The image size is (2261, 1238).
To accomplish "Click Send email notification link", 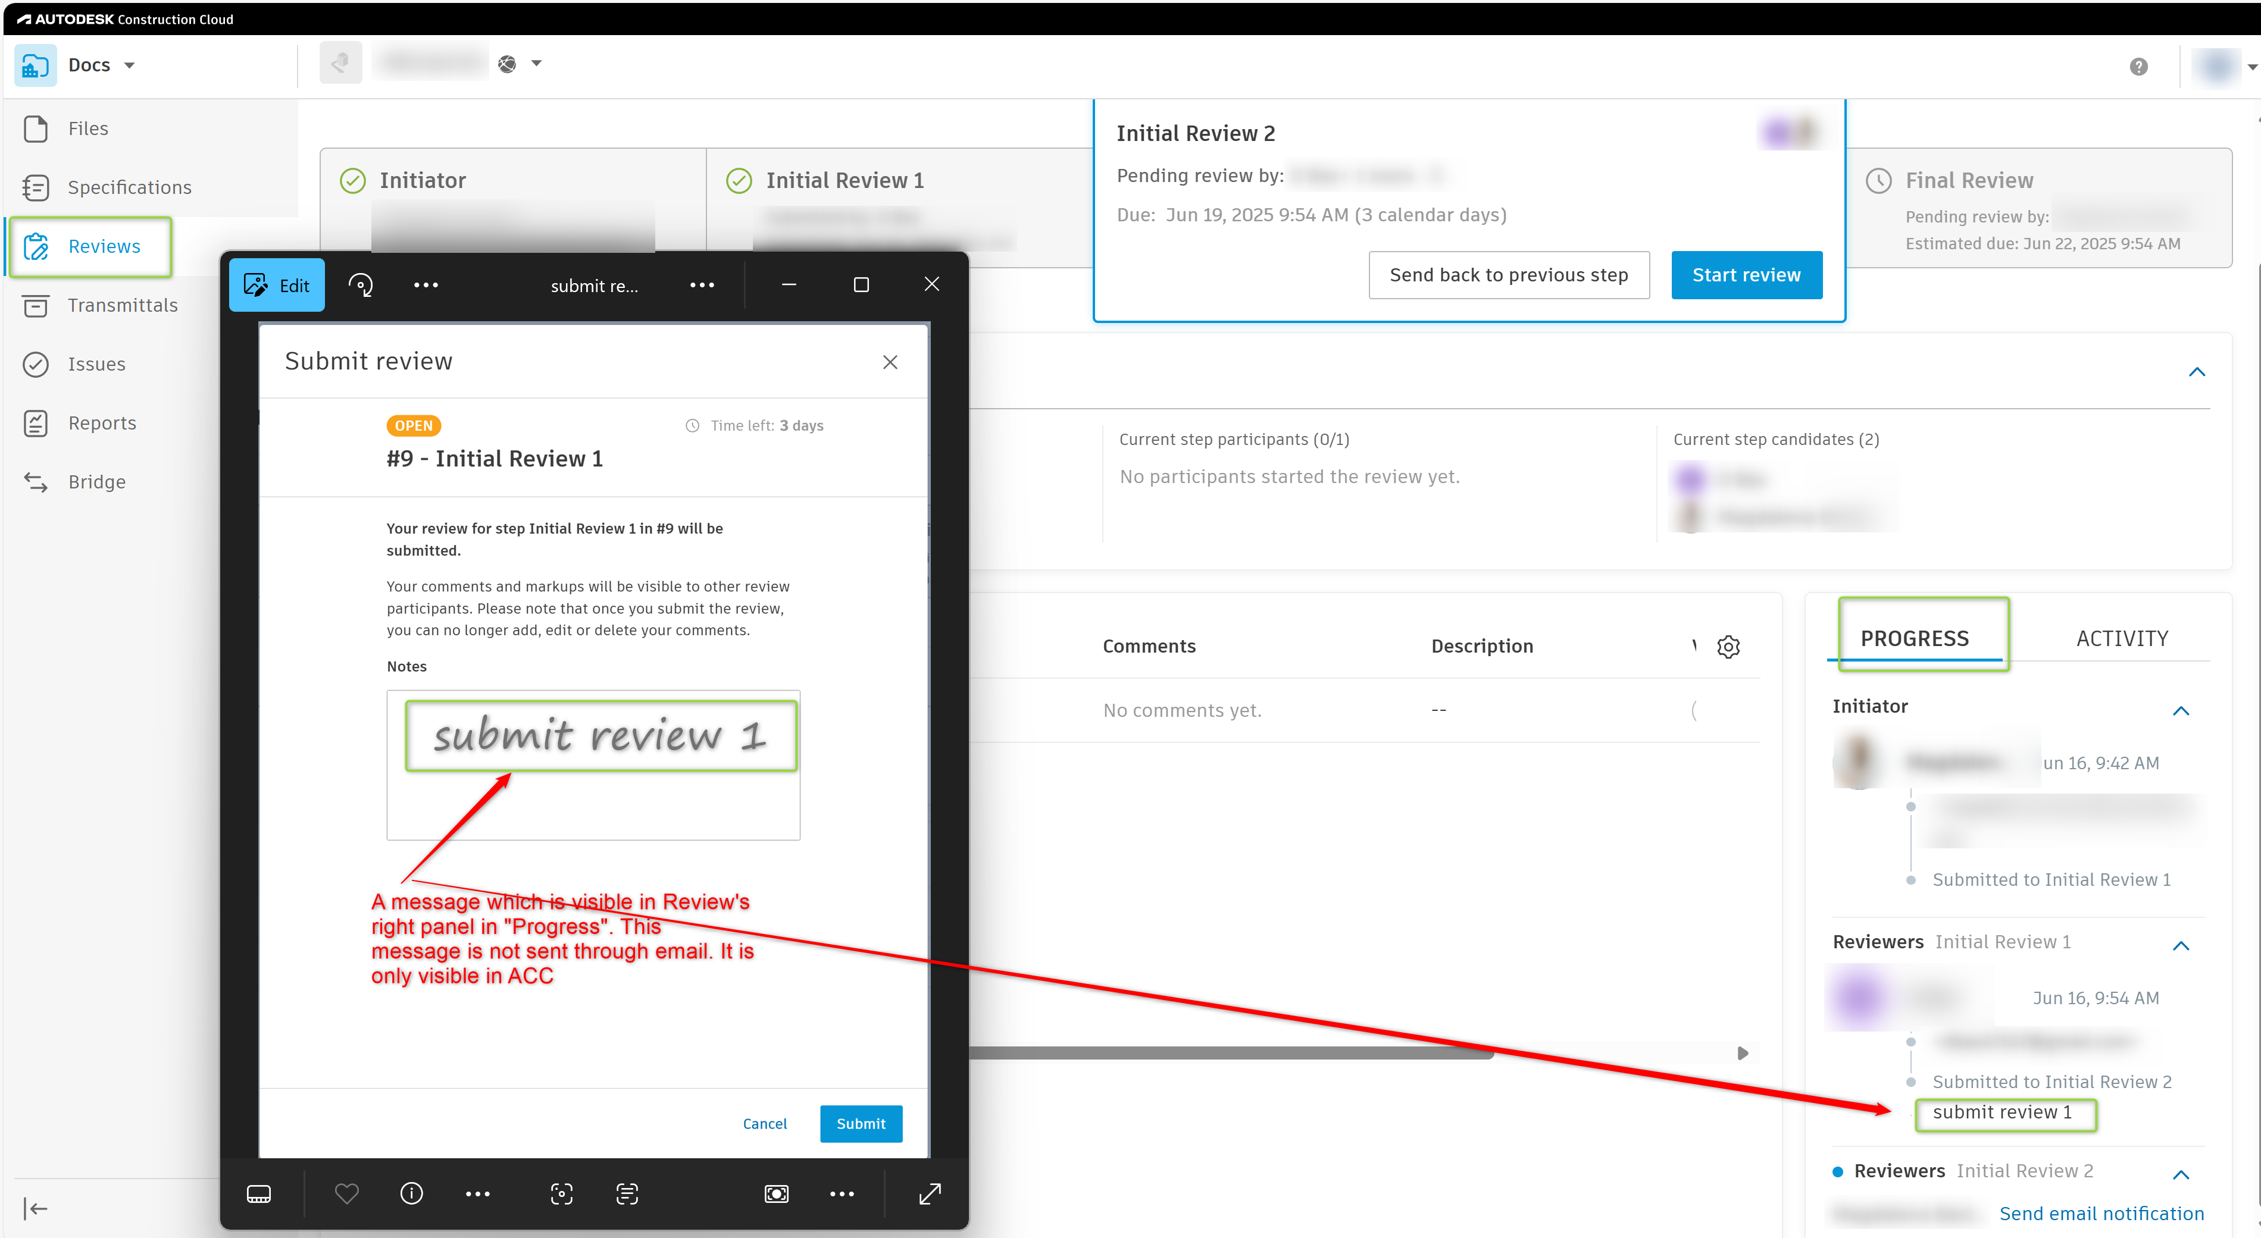I will tap(2101, 1214).
